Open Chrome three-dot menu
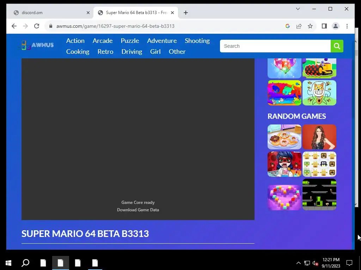The image size is (361, 270). 347,26
